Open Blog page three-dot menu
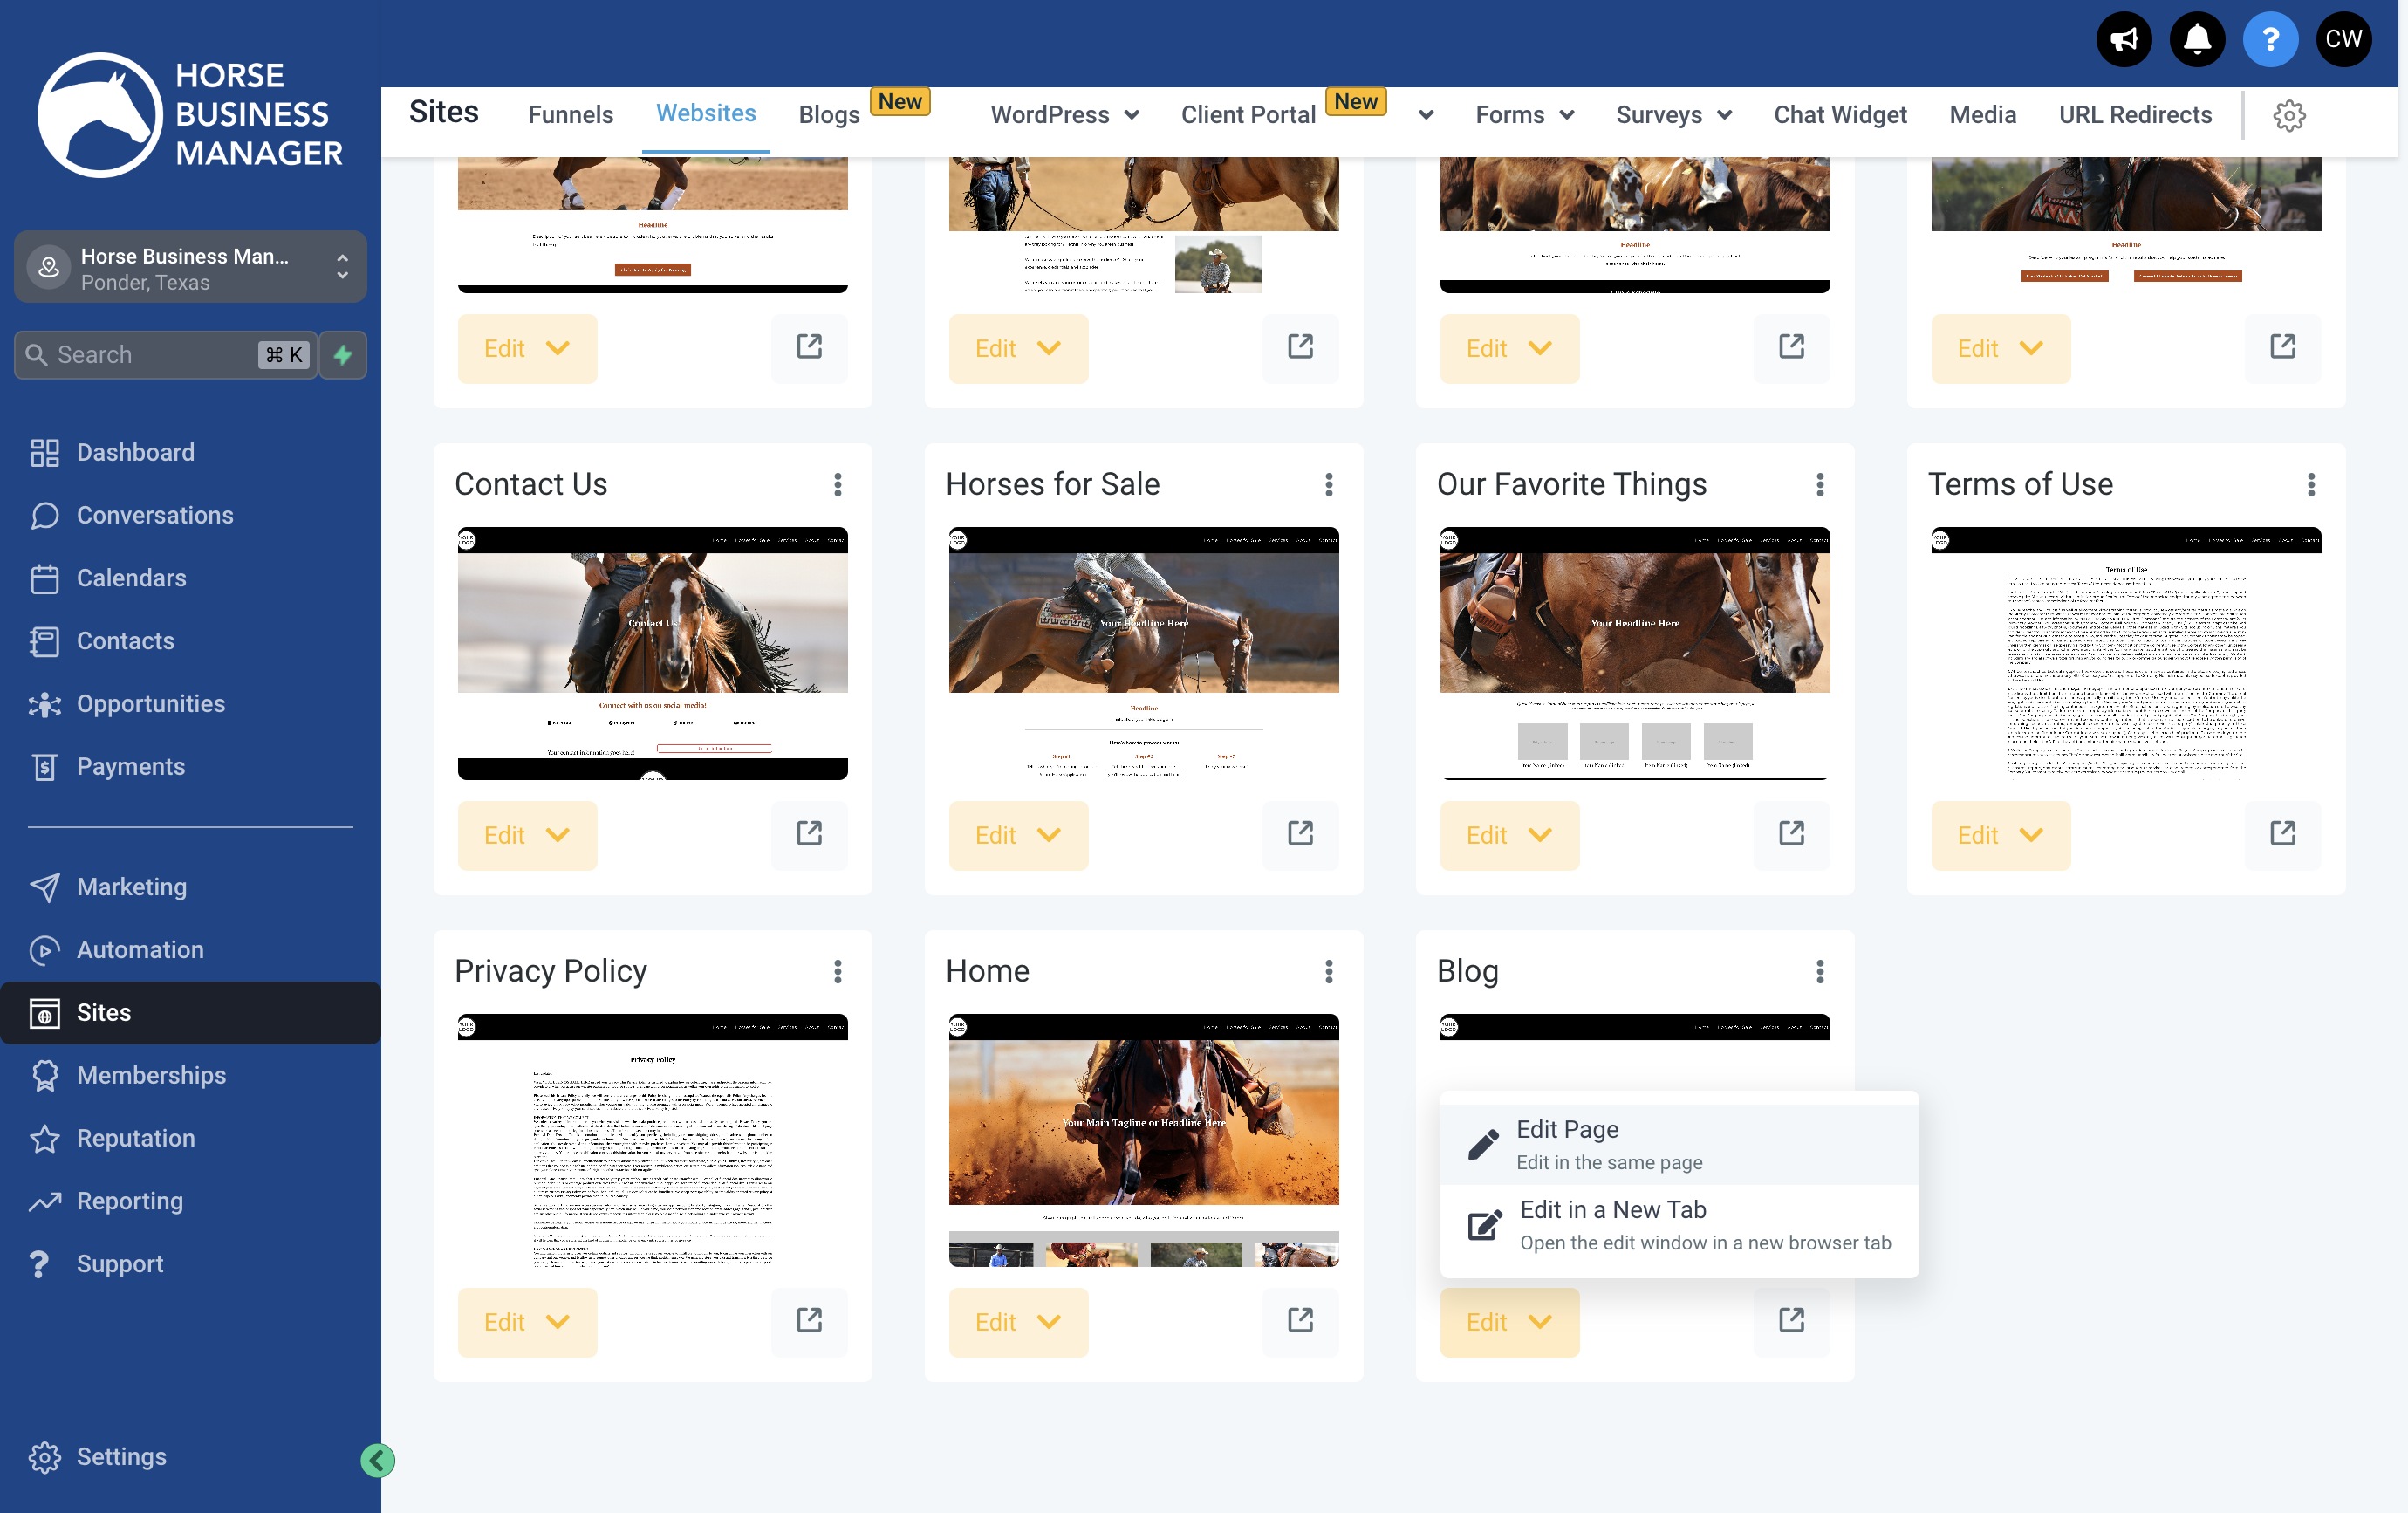The height and width of the screenshot is (1513, 2408). point(1820,972)
